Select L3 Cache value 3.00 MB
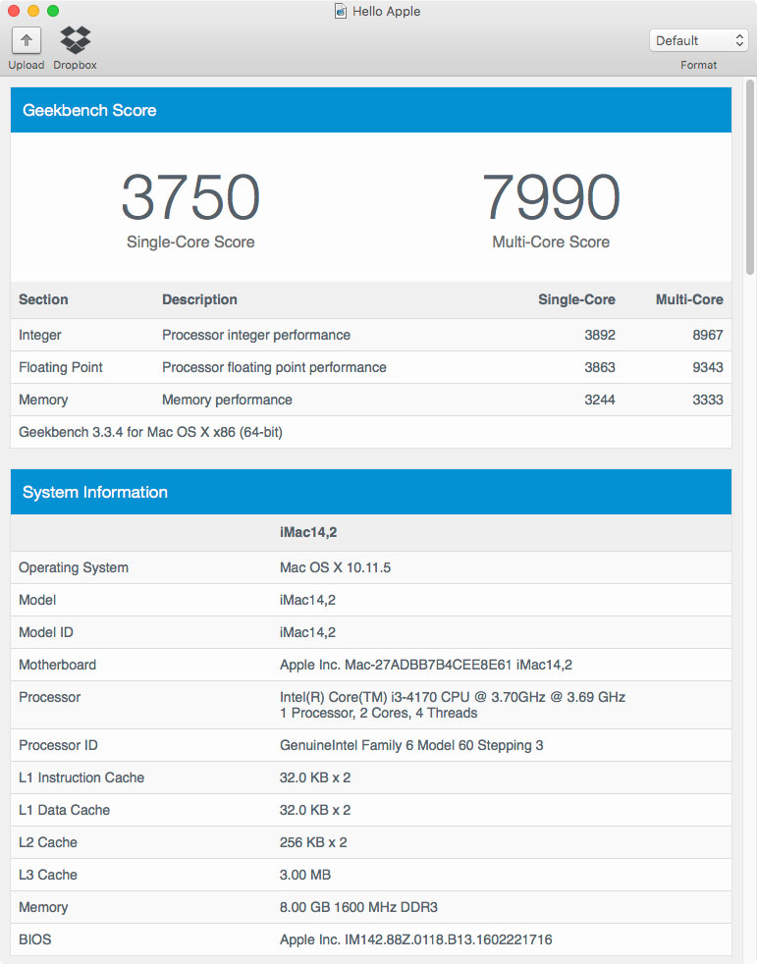 click(305, 875)
